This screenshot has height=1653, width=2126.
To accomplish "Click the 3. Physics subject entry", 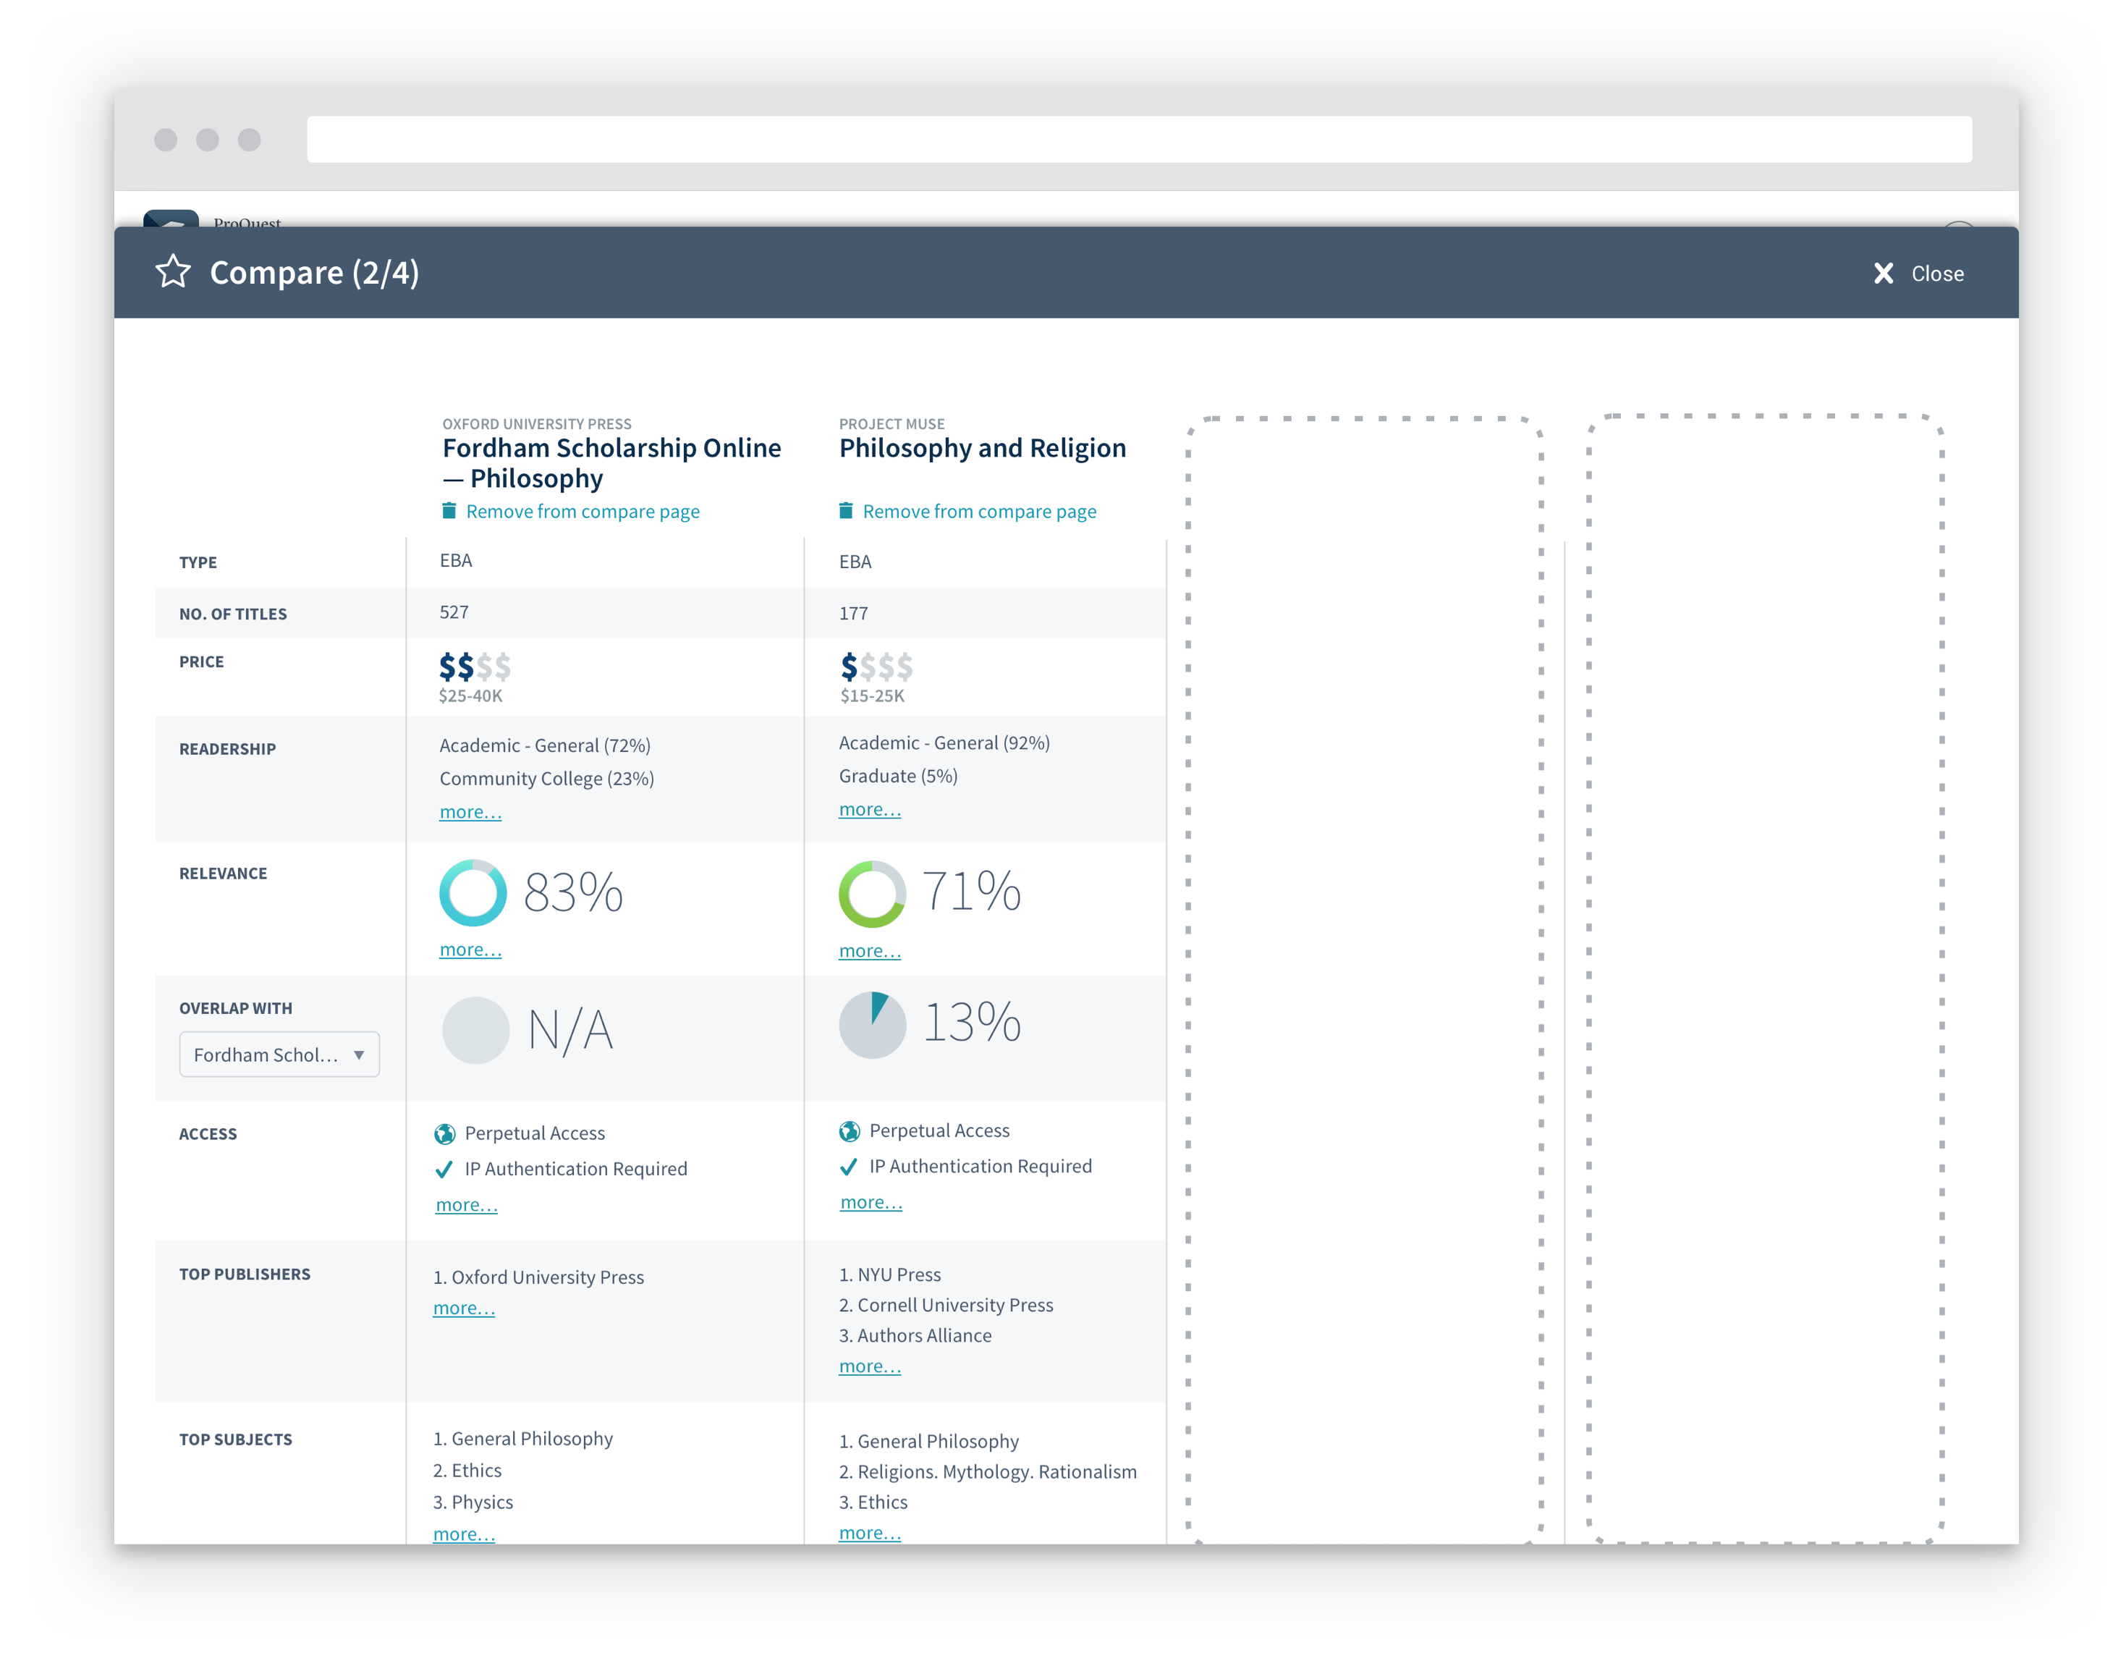I will click(x=473, y=1502).
